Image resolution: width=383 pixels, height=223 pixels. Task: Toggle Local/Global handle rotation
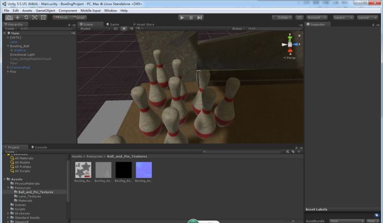pos(78,18)
